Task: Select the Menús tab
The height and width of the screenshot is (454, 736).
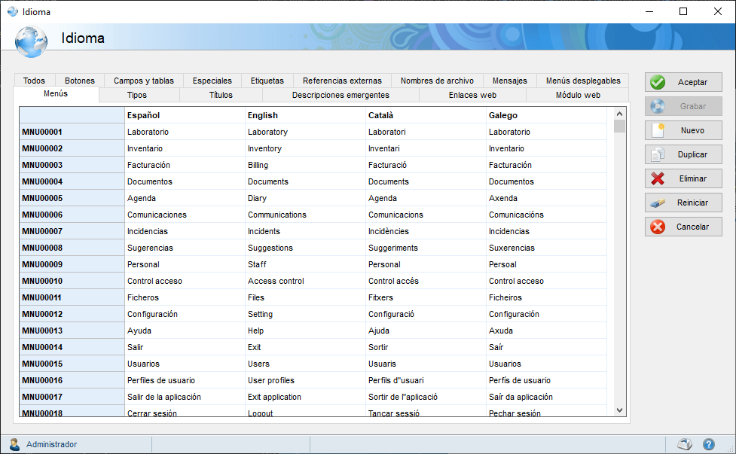Action: click(x=56, y=94)
